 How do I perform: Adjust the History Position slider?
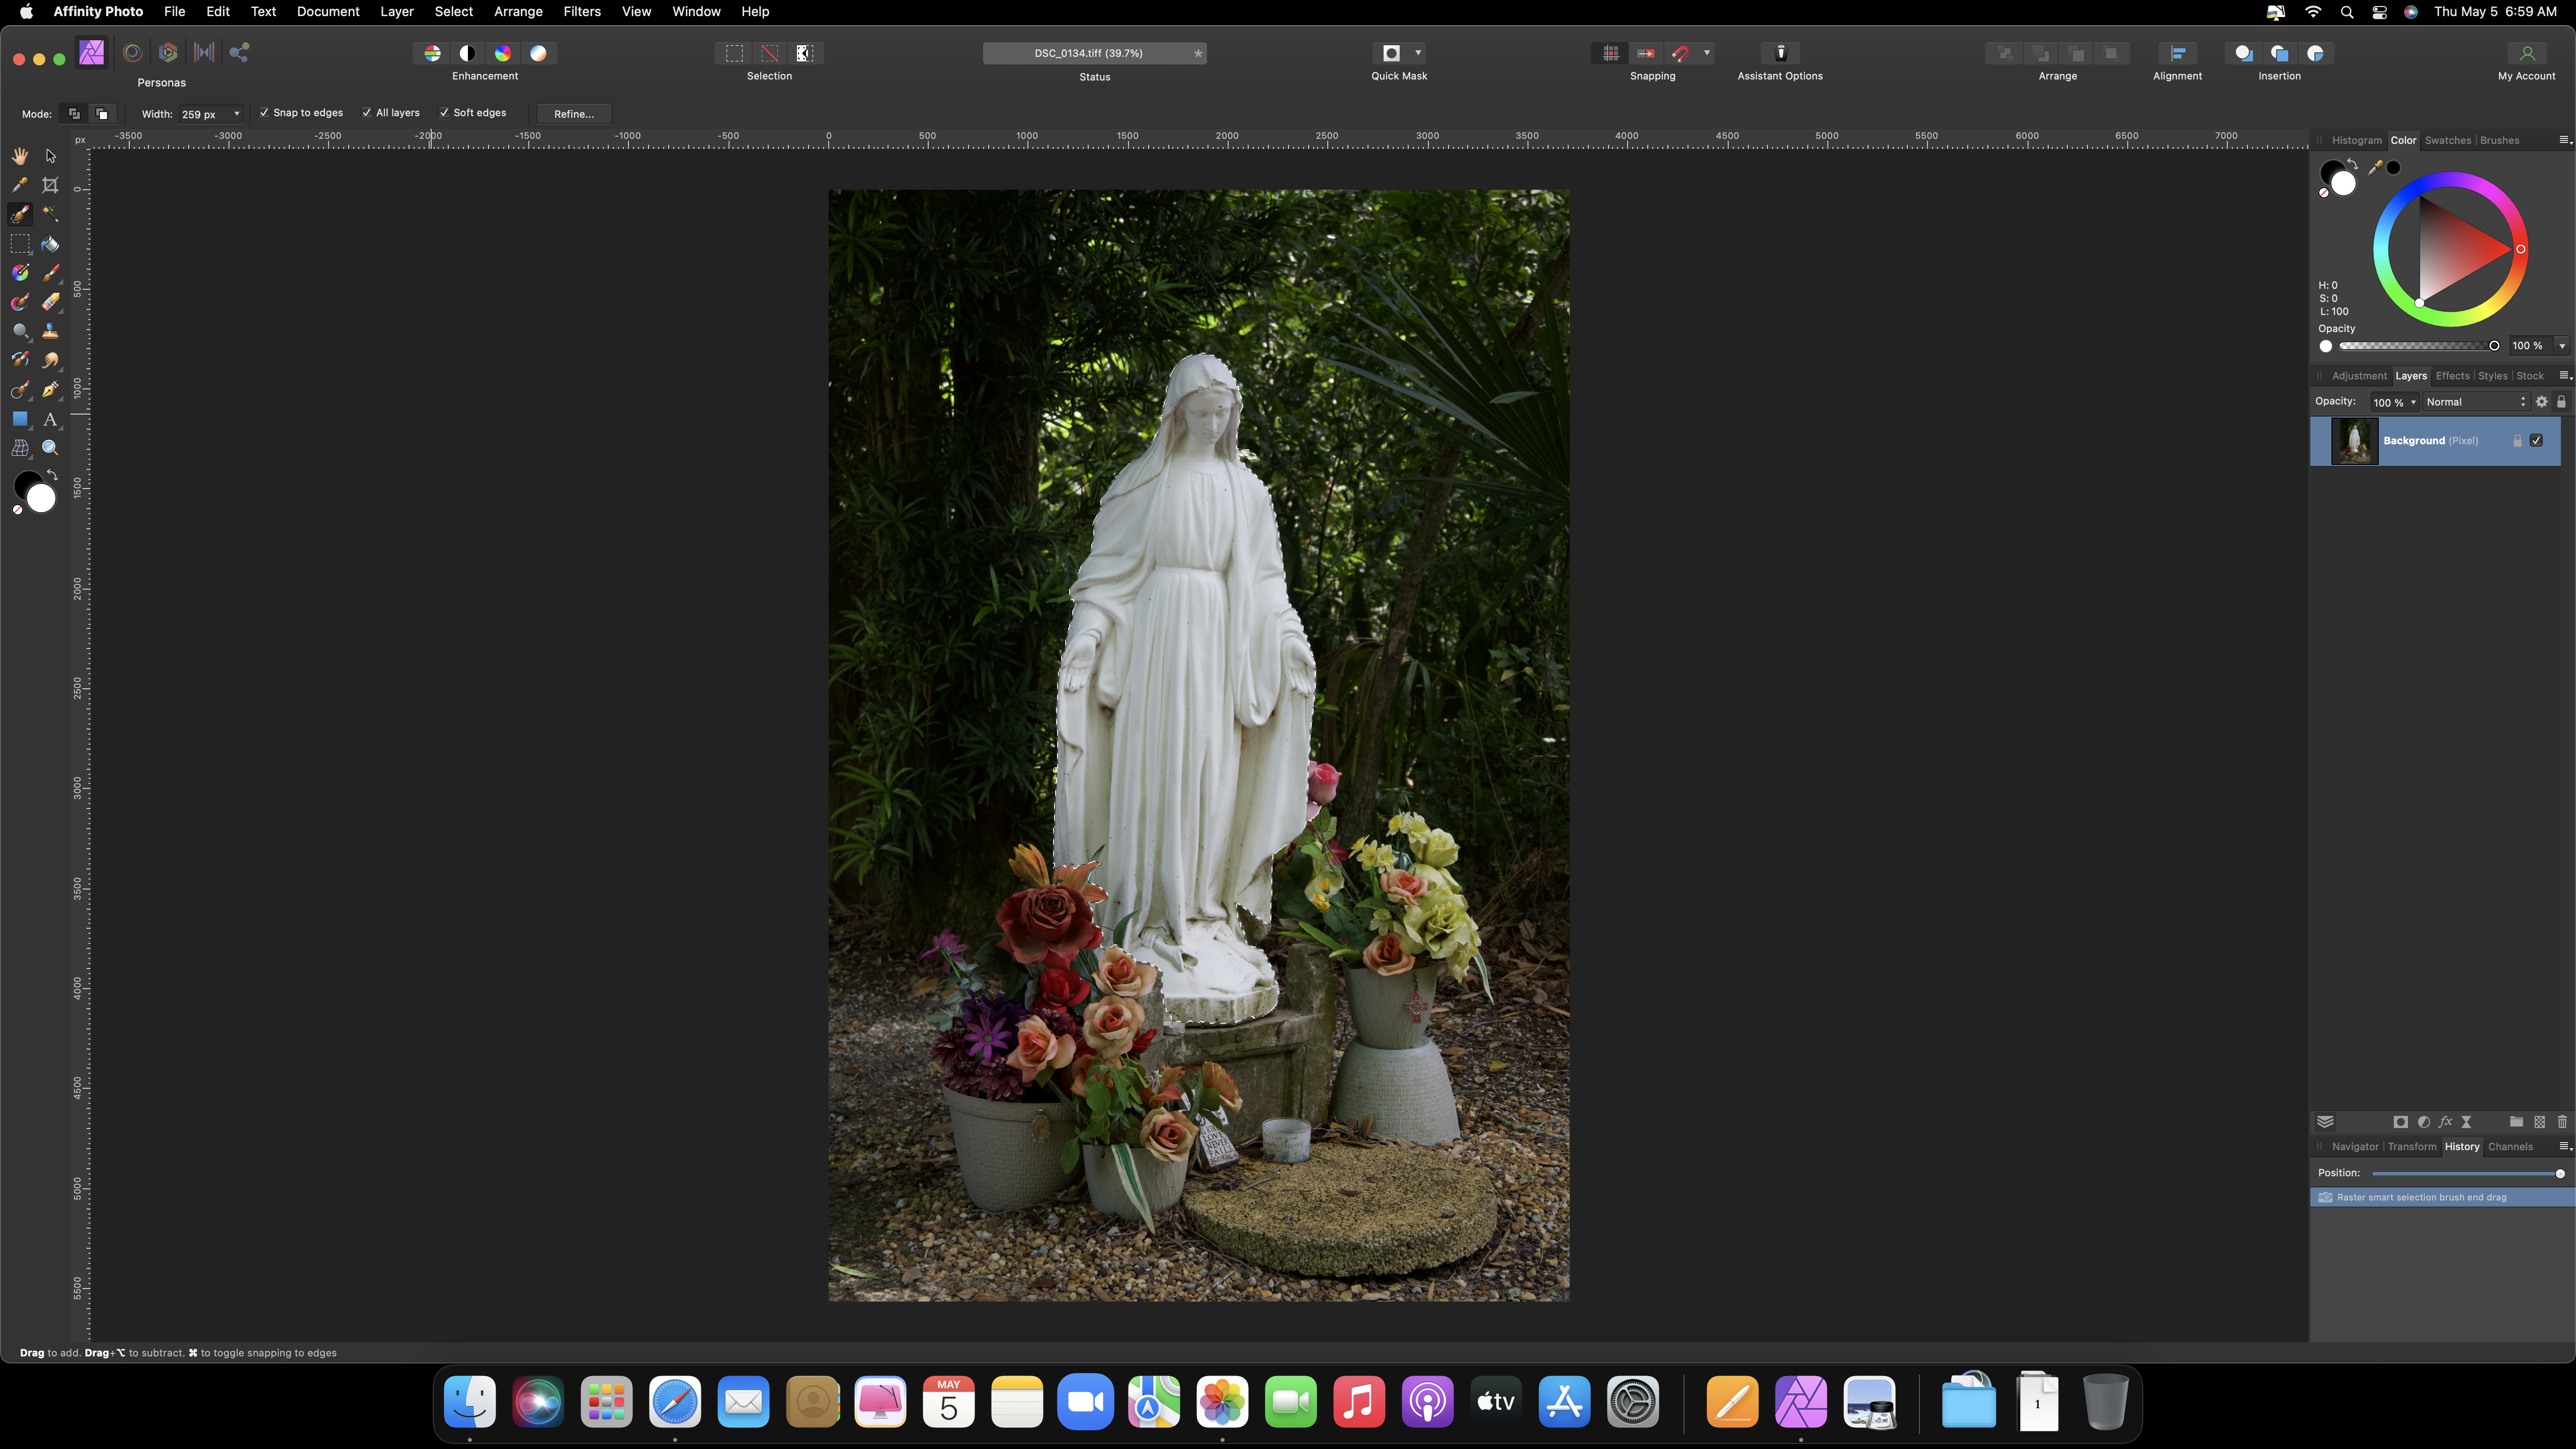[x=2466, y=1173]
